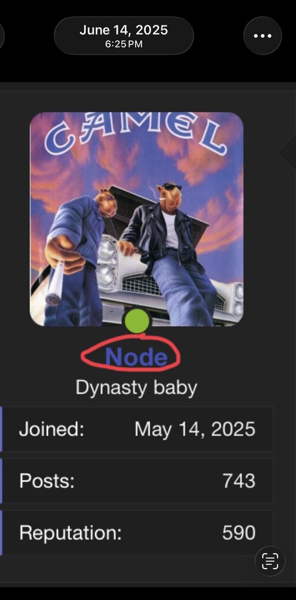Open the three-dot more options menu
Image resolution: width=296 pixels, height=600 pixels.
(x=262, y=36)
